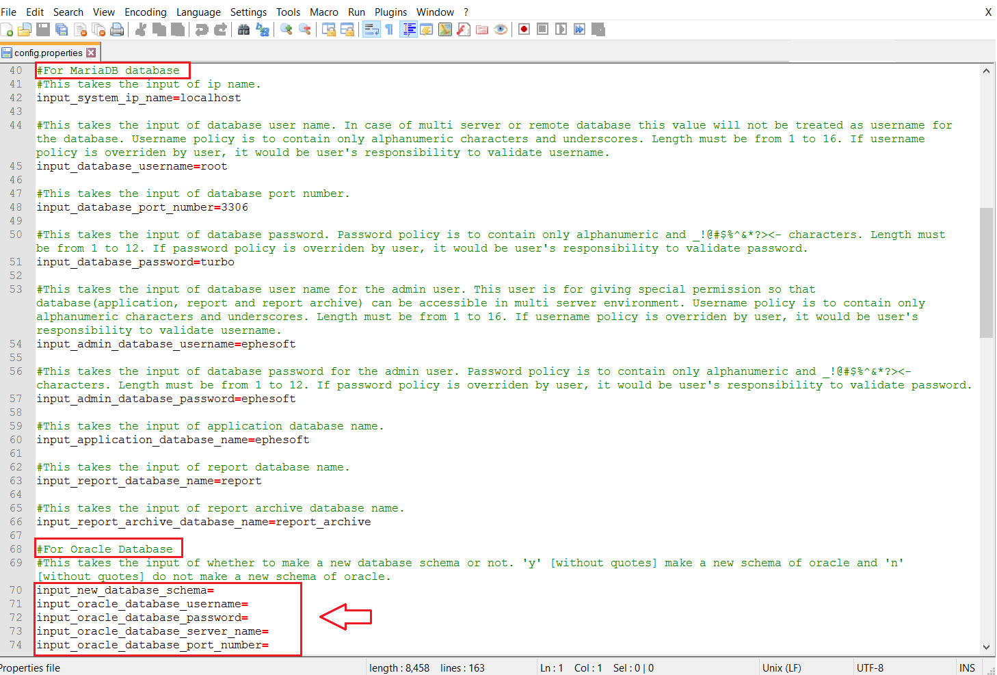Viewport: 997px width, 675px height.
Task: Open Find with the binoculars icon
Action: coord(243,29)
